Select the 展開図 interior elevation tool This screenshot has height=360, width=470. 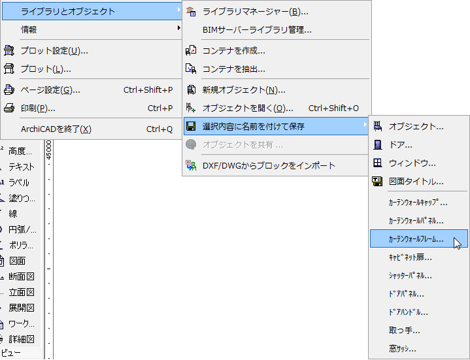click(20, 308)
